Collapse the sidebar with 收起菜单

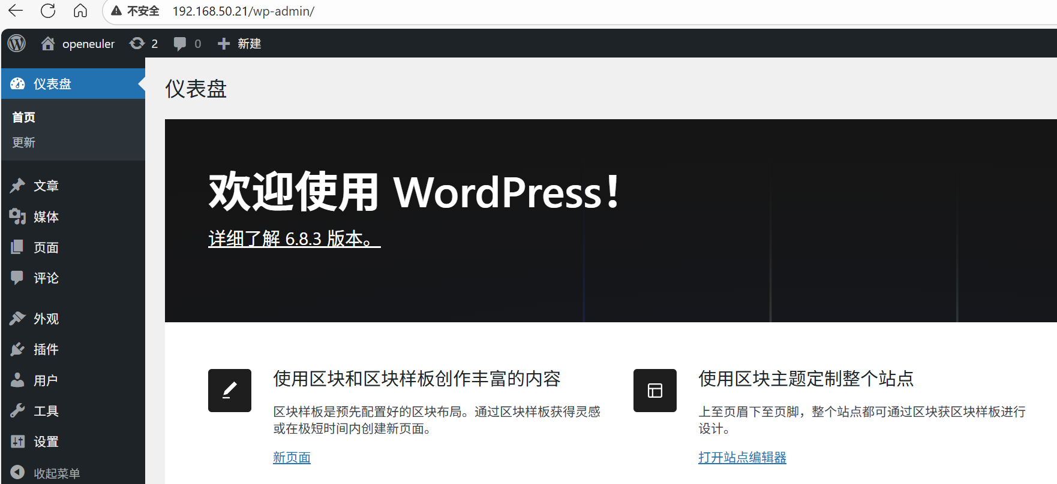coord(57,473)
